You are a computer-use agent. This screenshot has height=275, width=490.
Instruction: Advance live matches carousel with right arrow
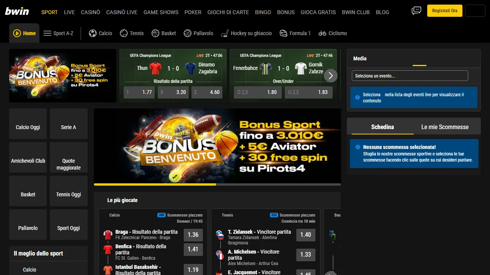coord(331,76)
